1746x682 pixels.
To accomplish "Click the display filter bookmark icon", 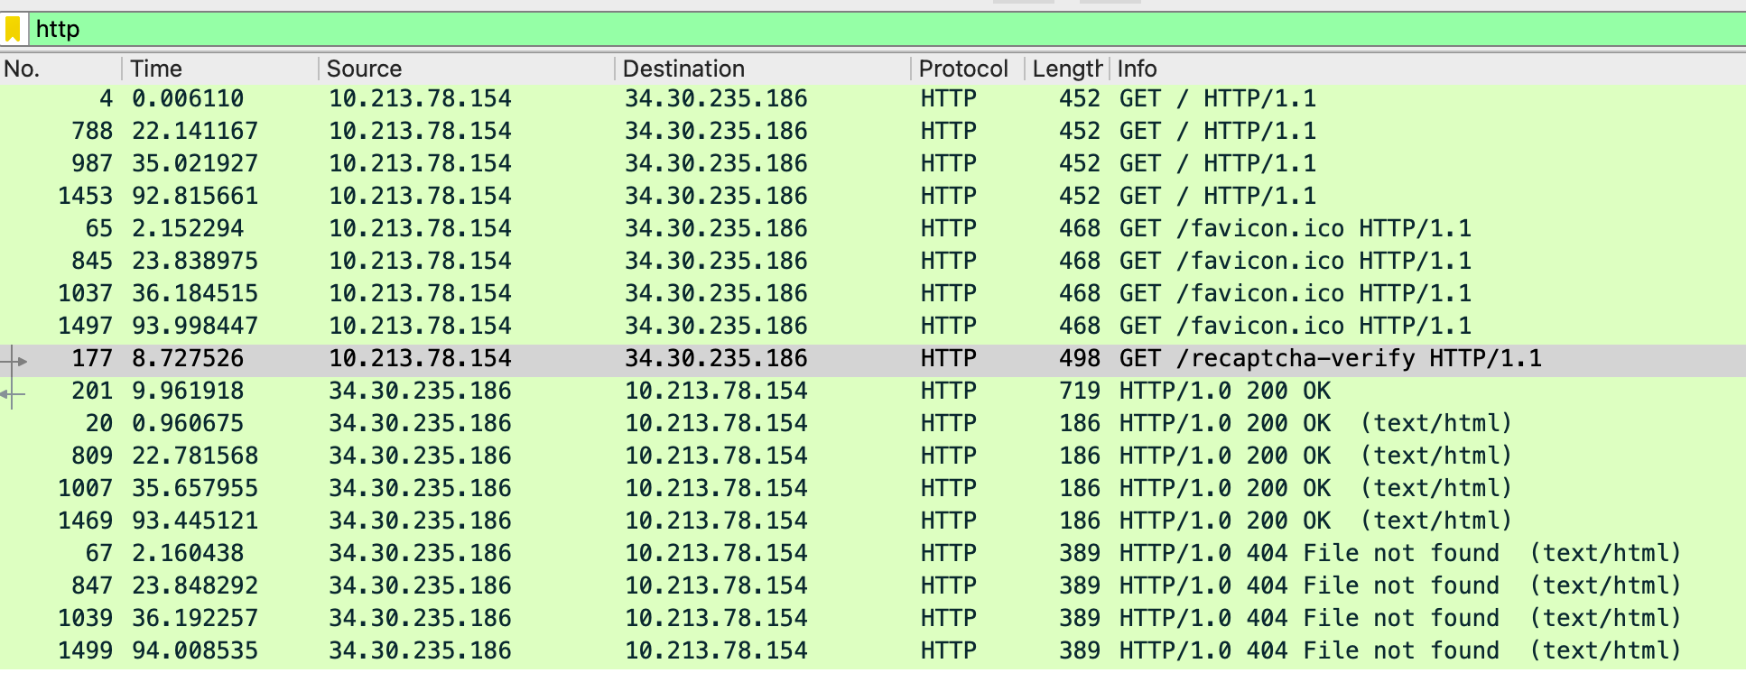I will tap(13, 29).
